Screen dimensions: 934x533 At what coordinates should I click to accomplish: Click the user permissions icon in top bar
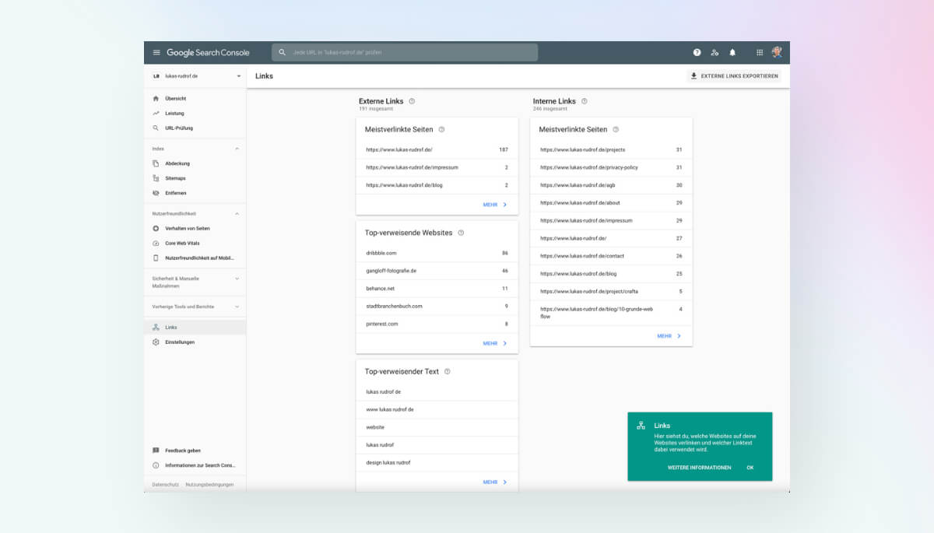pos(714,52)
